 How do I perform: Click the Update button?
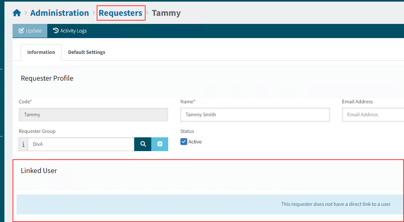click(x=30, y=31)
